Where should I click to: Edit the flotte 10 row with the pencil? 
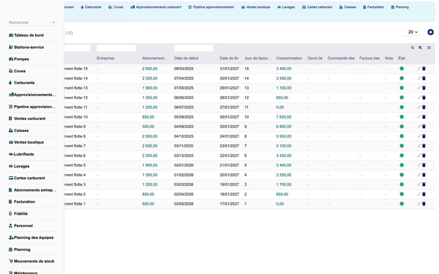click(x=419, y=117)
